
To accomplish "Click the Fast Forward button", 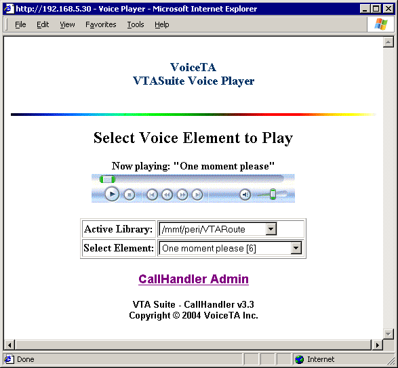I will (182, 195).
